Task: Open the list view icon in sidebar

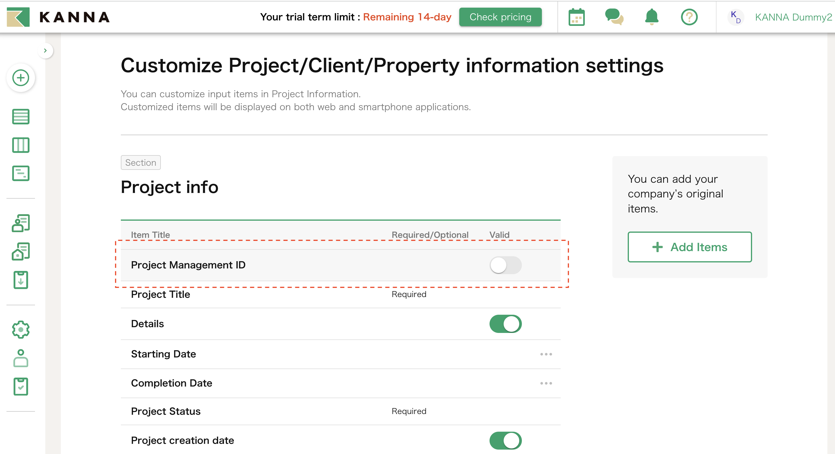Action: pos(20,117)
